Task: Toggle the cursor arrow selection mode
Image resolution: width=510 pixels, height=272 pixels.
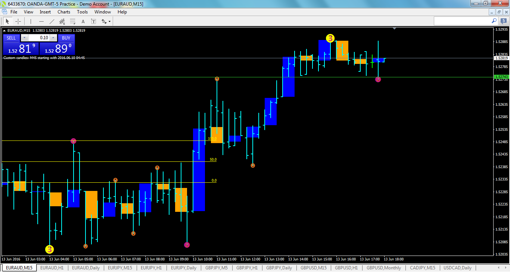Action: [x=7, y=21]
